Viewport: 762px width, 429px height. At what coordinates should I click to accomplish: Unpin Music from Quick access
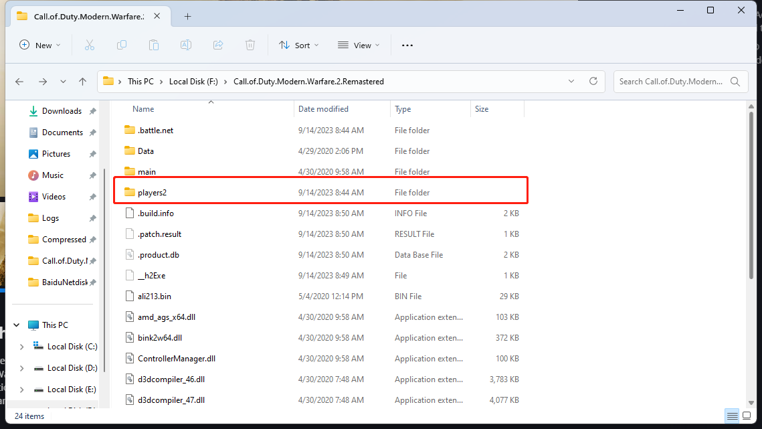pyautogui.click(x=92, y=175)
